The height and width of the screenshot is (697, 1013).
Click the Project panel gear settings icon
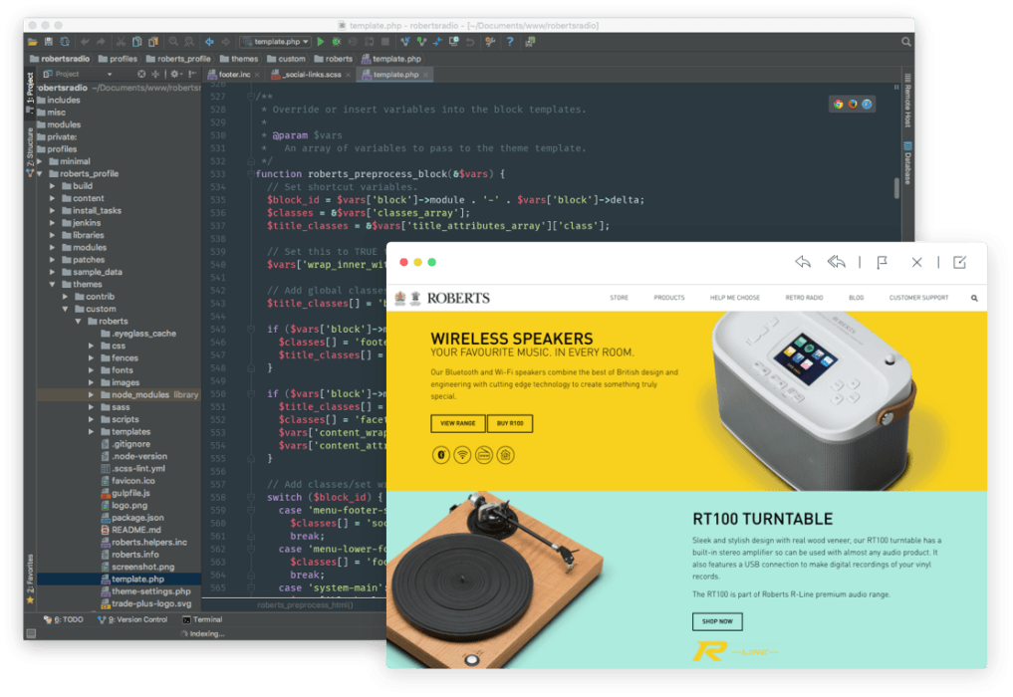(x=174, y=75)
